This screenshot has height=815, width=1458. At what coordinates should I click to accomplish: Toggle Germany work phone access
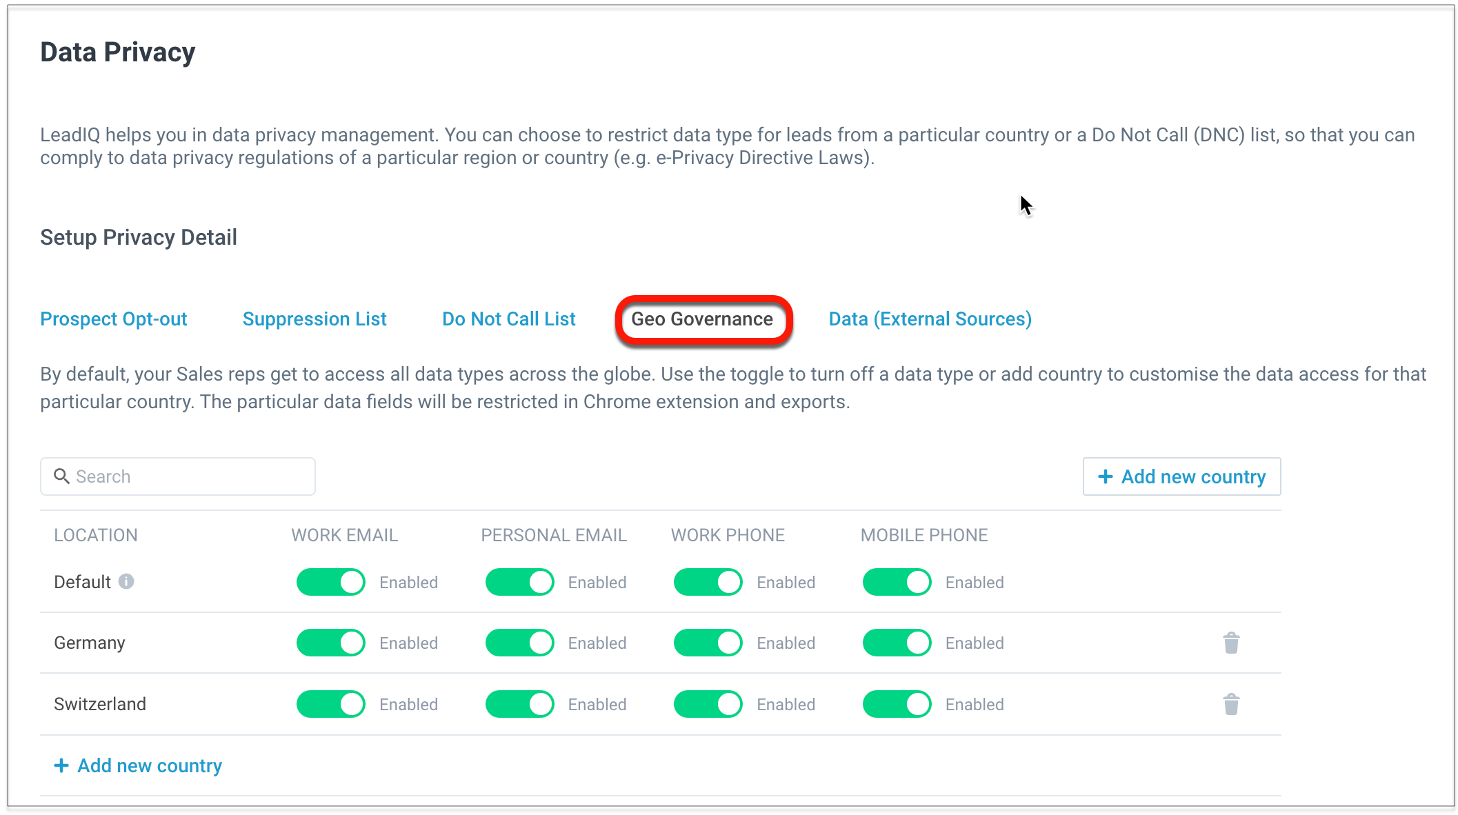(x=708, y=643)
